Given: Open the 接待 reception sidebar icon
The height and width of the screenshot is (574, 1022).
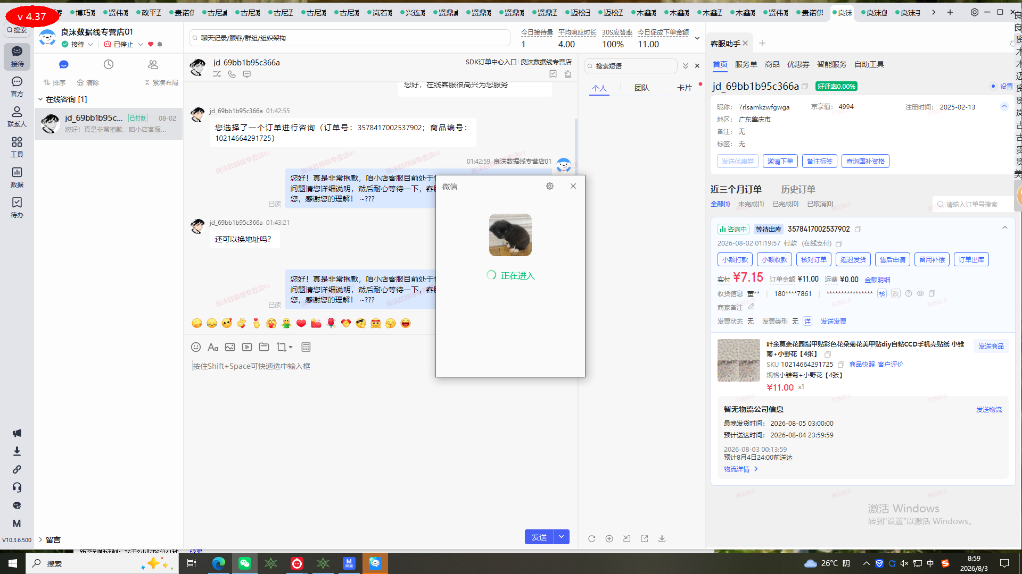Looking at the screenshot, I should pyautogui.click(x=17, y=56).
